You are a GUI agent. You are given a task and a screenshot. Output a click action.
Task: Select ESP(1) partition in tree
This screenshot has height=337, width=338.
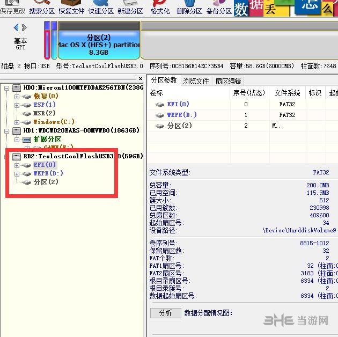[45, 105]
